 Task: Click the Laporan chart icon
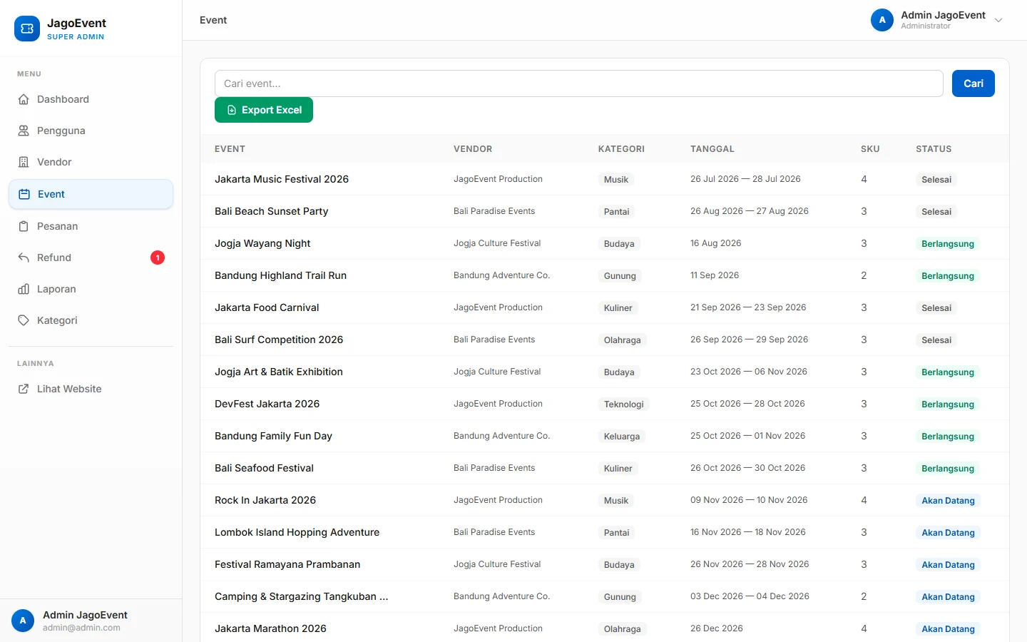(24, 289)
